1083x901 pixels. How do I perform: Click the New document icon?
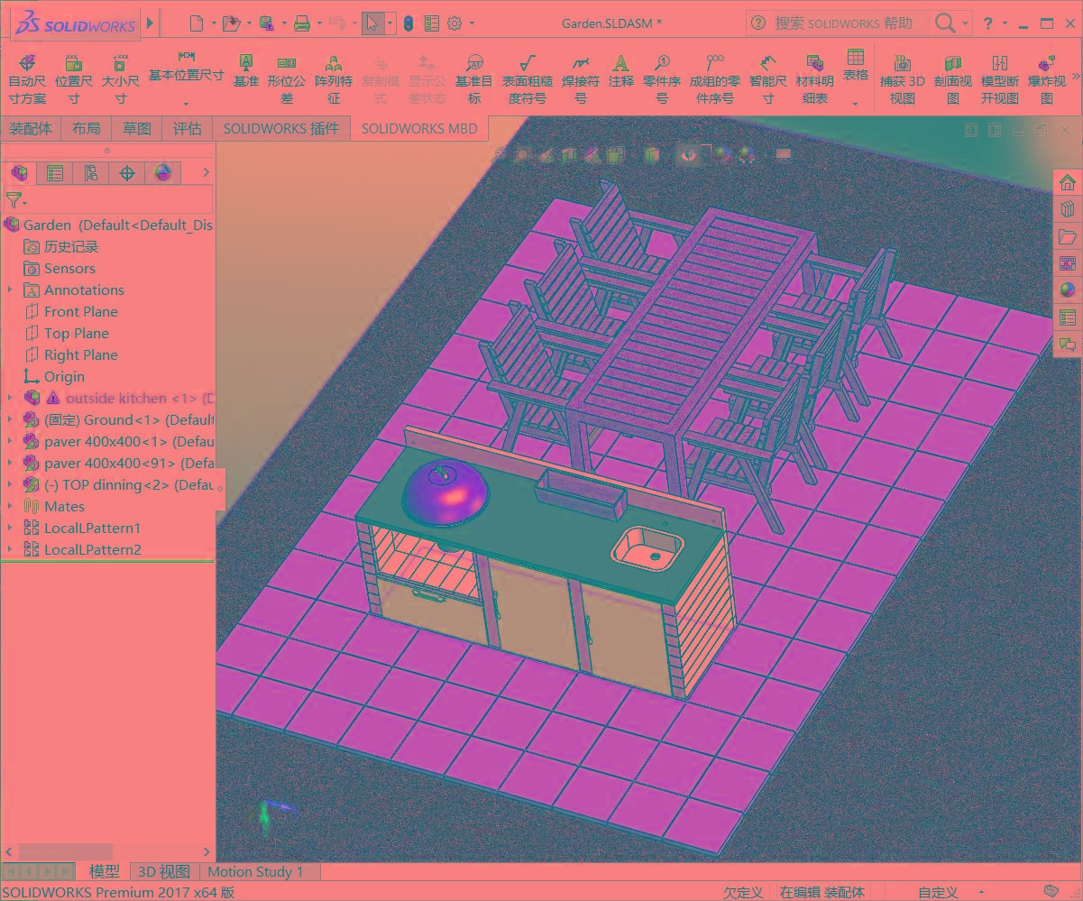coord(197,23)
